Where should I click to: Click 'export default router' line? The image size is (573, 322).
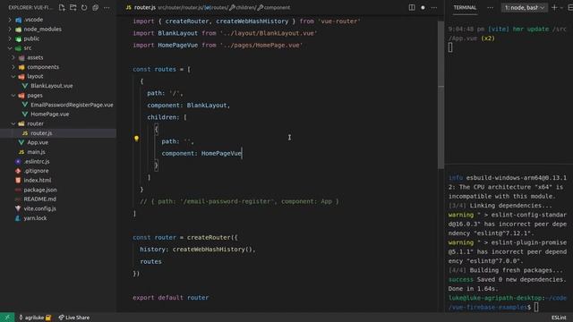coord(171,298)
